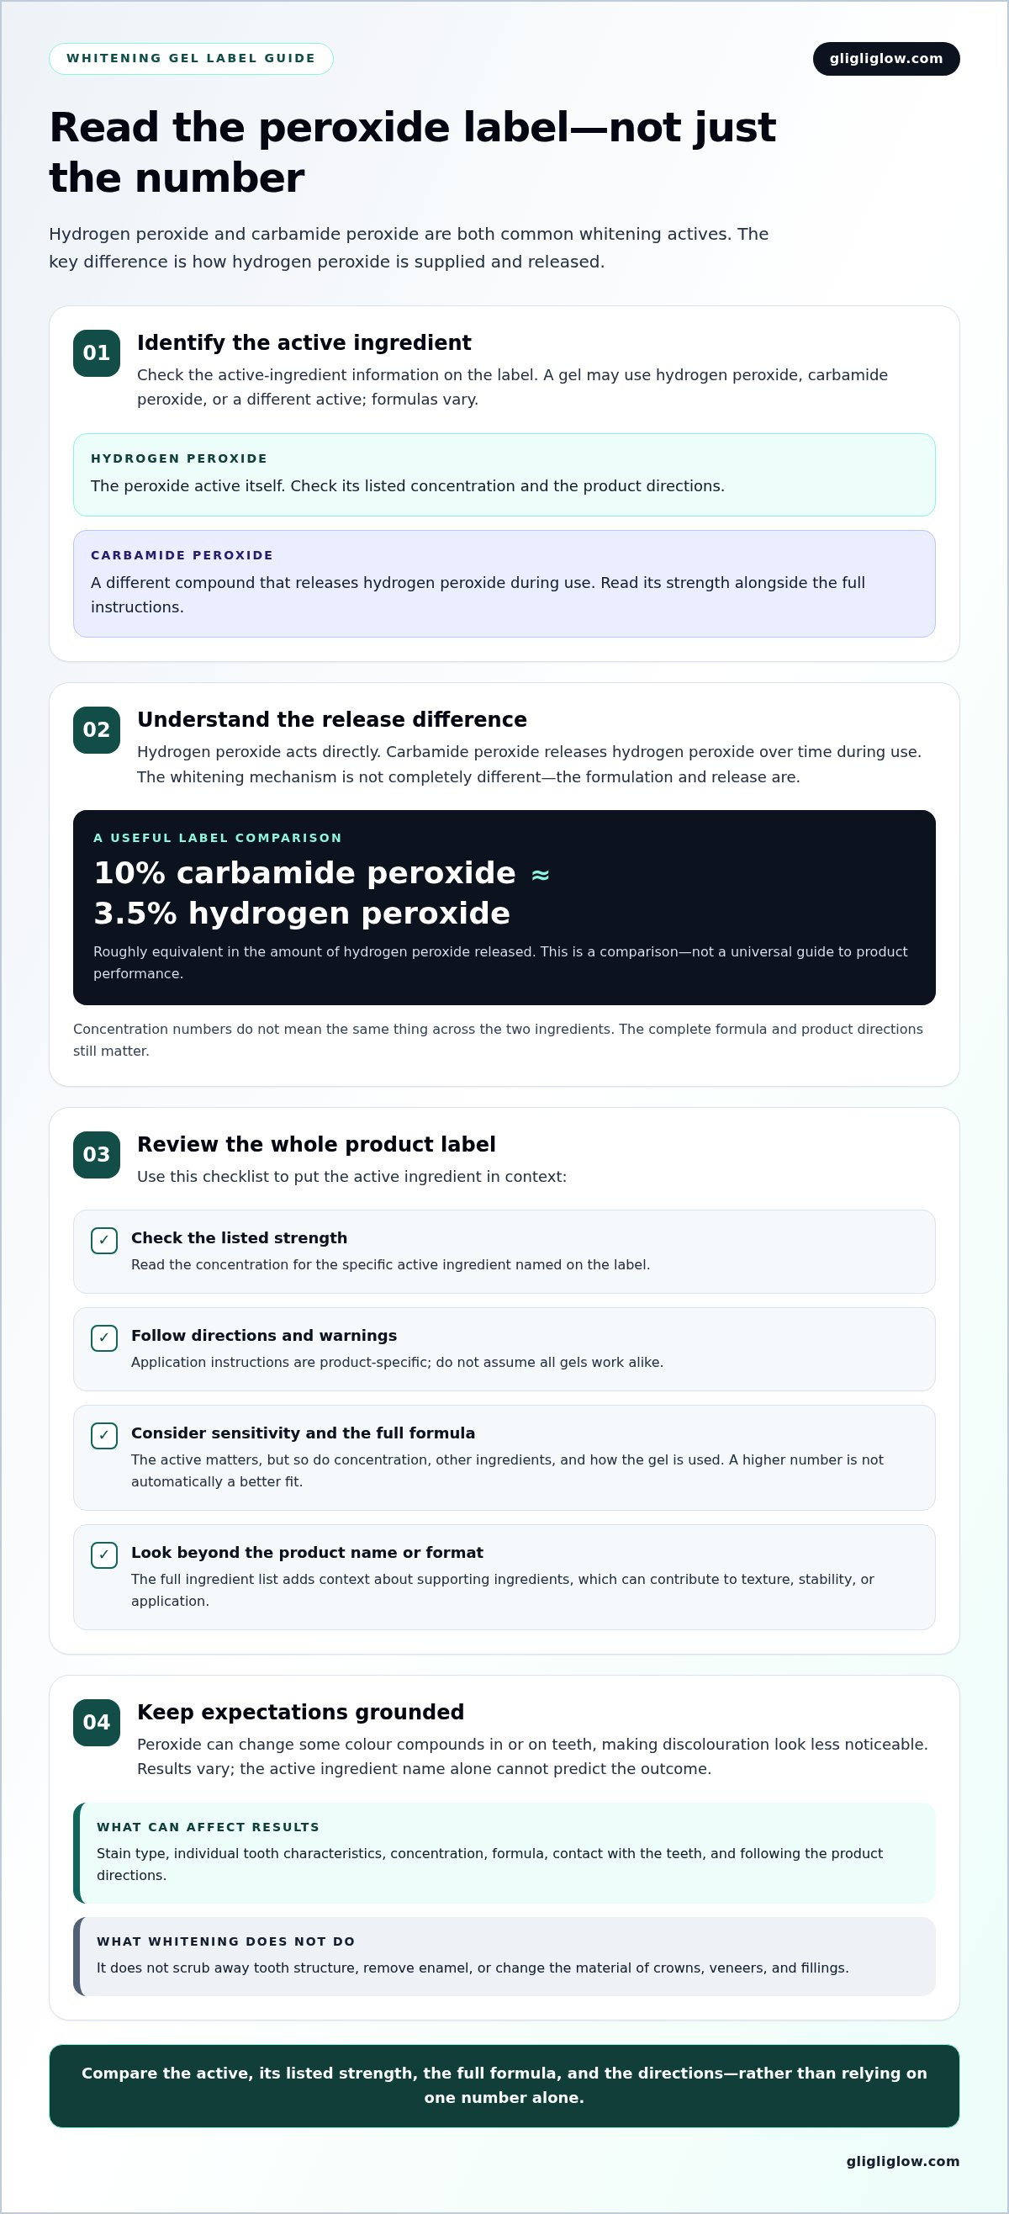The image size is (1009, 2214).
Task: Click the approximately-equal symbol in comparison
Action: 540,875
